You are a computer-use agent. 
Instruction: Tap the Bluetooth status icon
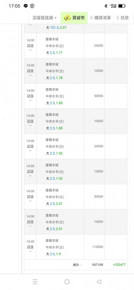[106, 6]
